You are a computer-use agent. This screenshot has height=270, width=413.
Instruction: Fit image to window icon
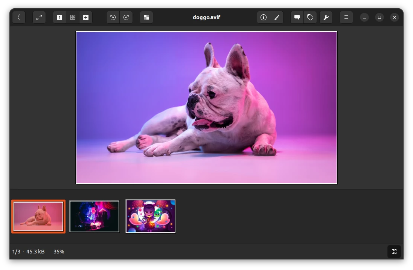[73, 17]
